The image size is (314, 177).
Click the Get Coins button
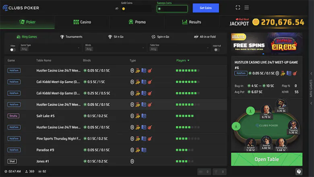tap(205, 8)
